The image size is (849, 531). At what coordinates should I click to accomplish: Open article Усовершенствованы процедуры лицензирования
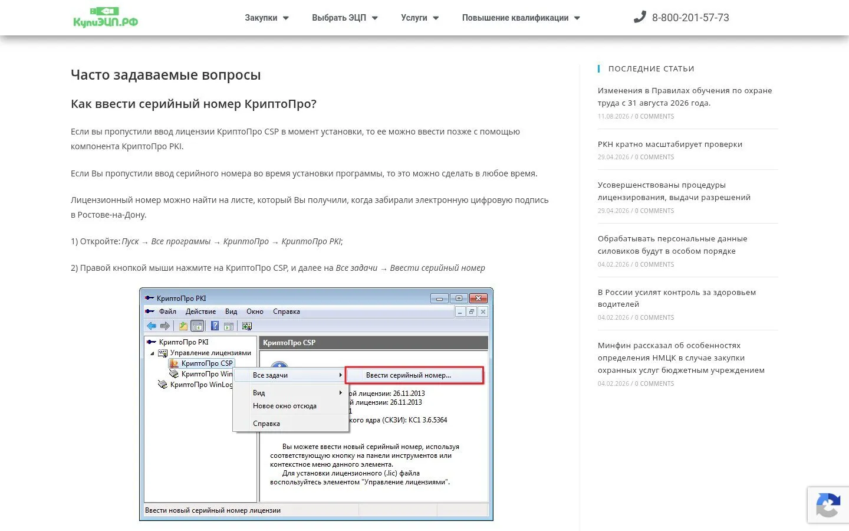[x=674, y=191]
